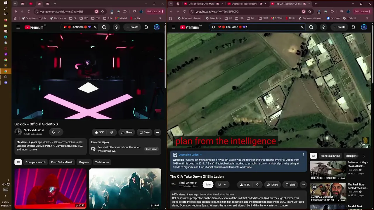The height and width of the screenshot is (210, 374).
Task: Dislike the Sickick SickMix X video
Action: click(x=112, y=132)
